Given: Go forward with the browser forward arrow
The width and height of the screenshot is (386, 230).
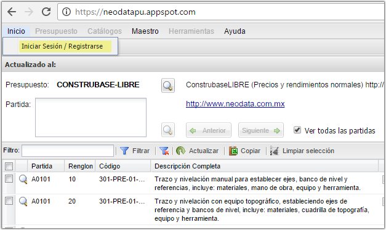Looking at the screenshot, I should pyautogui.click(x=29, y=12).
